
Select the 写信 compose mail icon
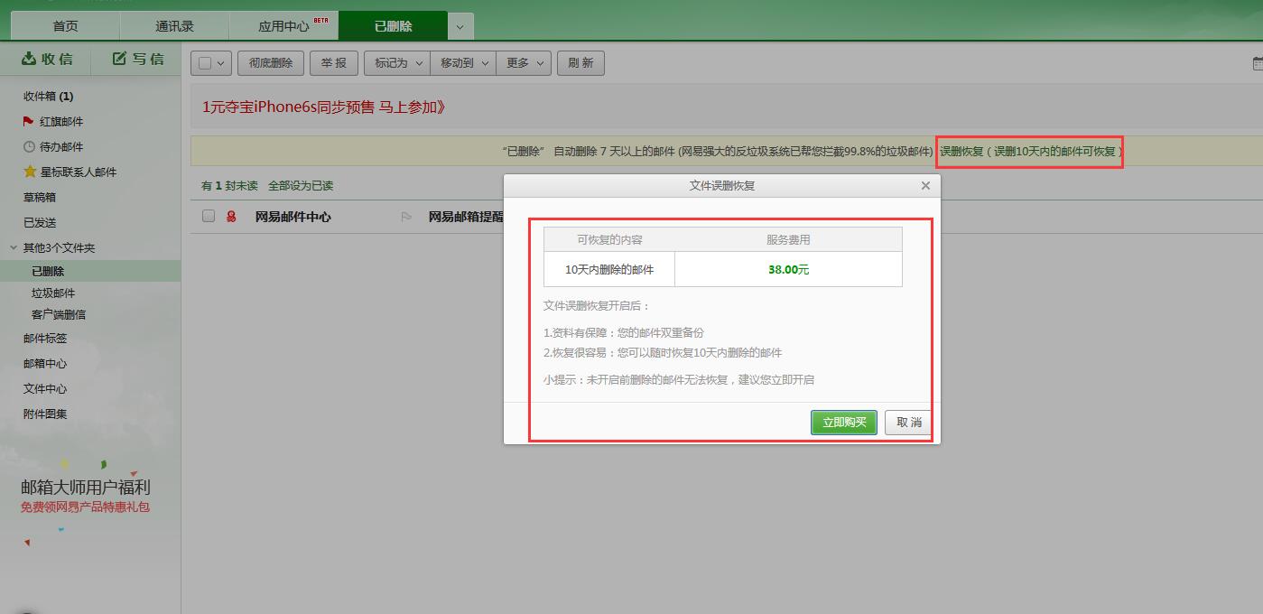[118, 59]
